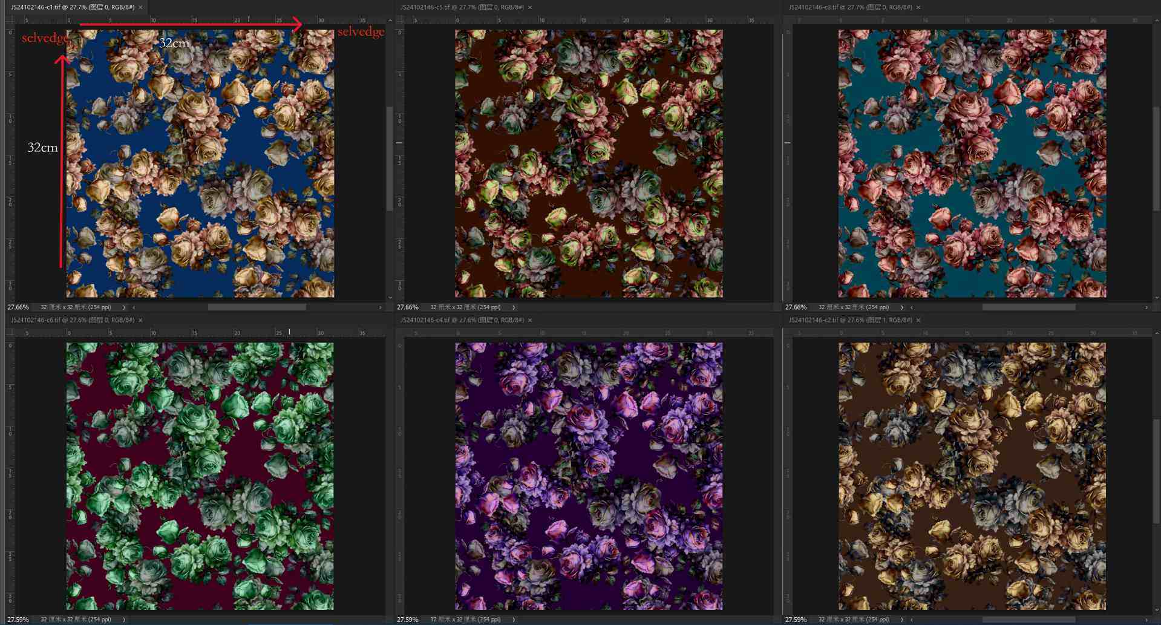Screen dimensions: 1161x625
Task: Expand status bar info menu for c1.tif
Action: [124, 307]
